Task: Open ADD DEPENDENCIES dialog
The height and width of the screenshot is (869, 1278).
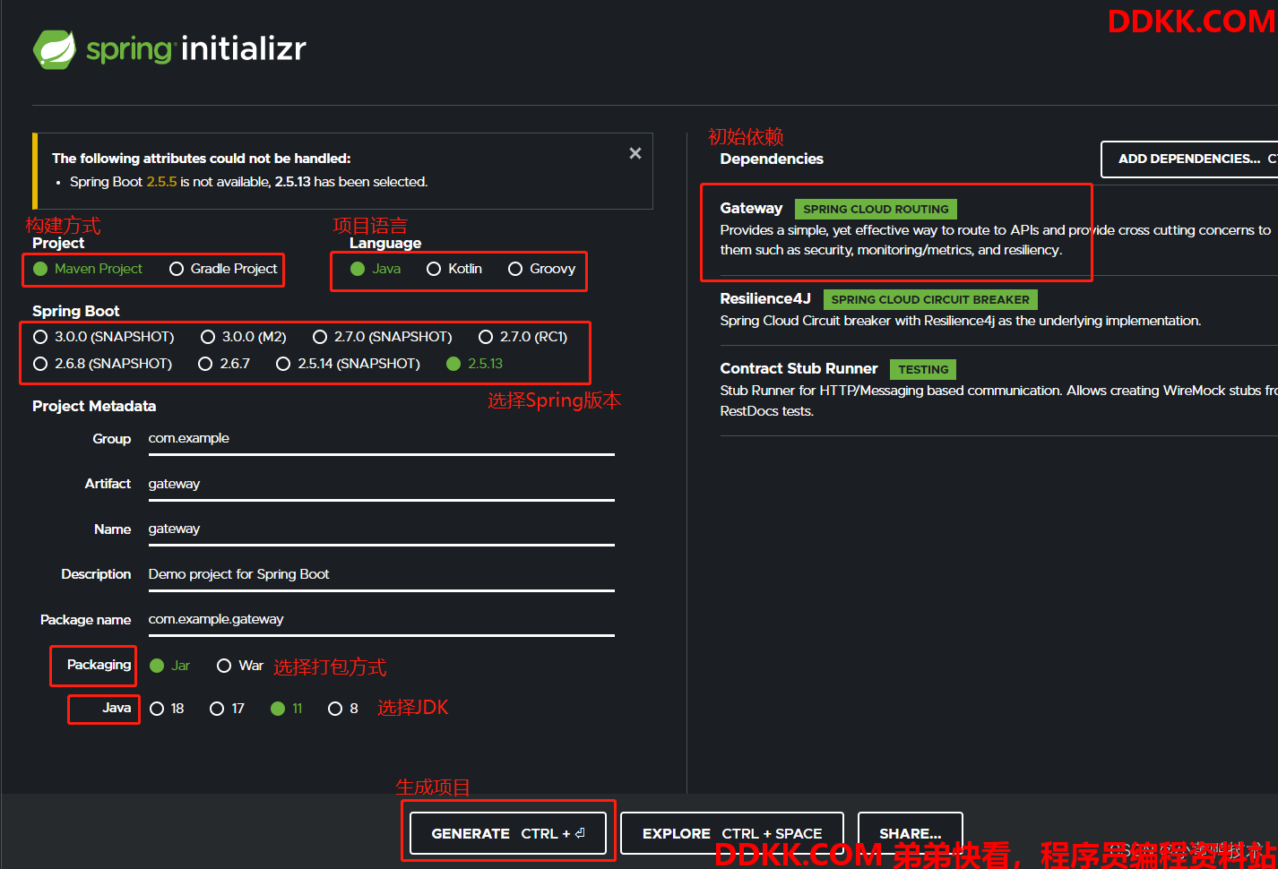Action: [x=1189, y=159]
